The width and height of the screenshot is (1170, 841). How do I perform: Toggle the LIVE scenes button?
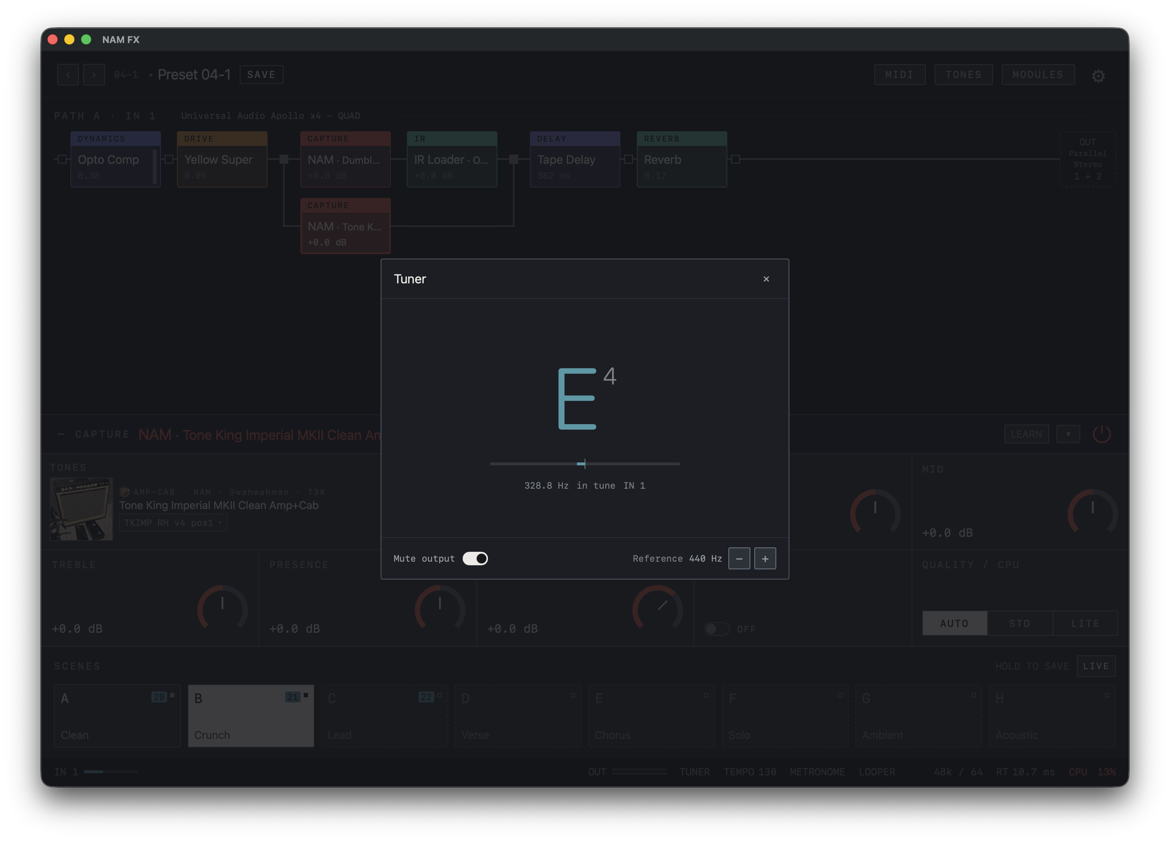[1096, 666]
